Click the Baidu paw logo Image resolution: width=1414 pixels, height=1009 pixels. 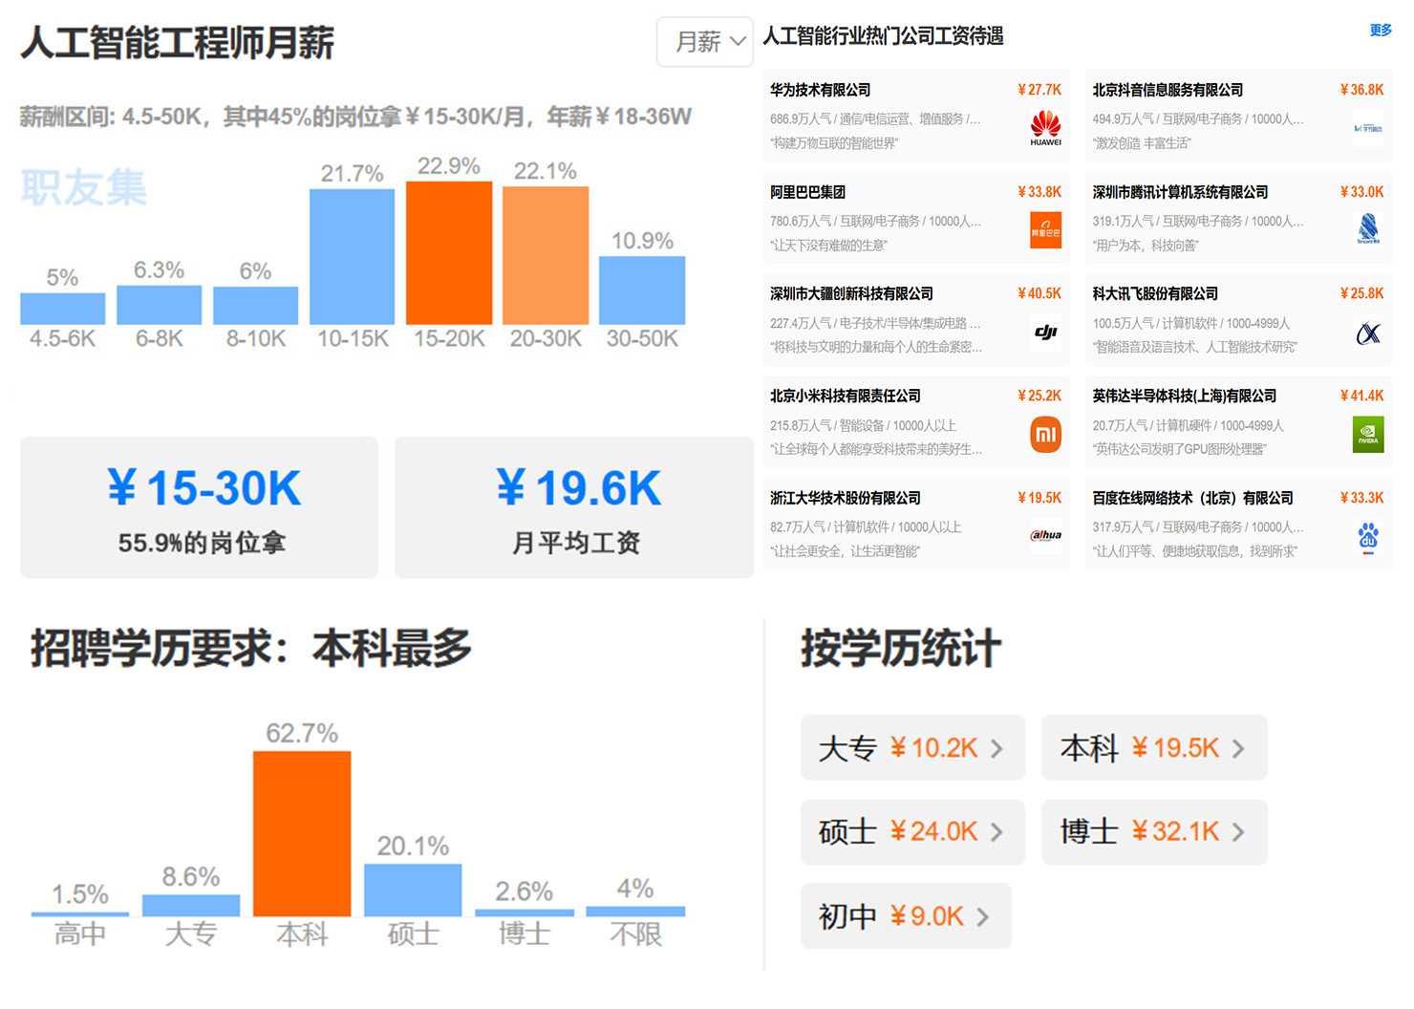click(1368, 536)
